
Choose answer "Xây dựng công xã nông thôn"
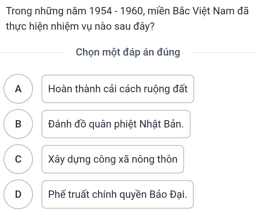(x=113, y=159)
